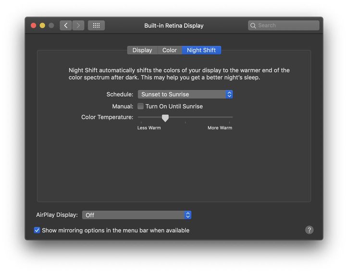This screenshot has width=348, height=273.
Task: Show all preferences via grid icon
Action: click(x=96, y=25)
